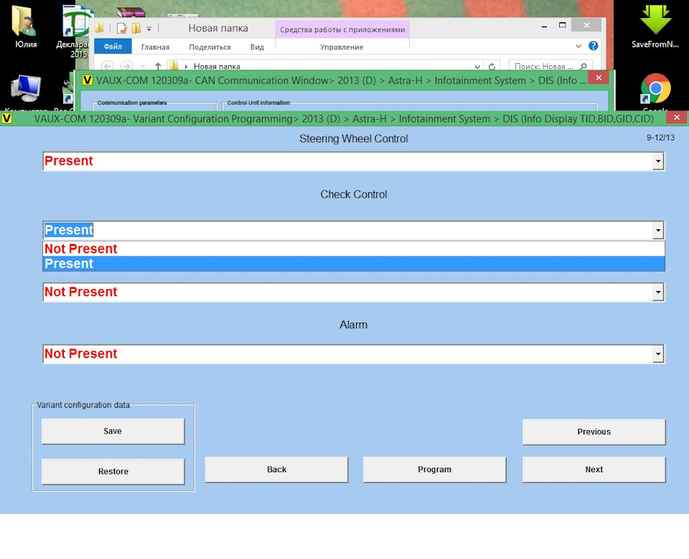Click the Explorer back arrow icon
Image resolution: width=689 pixels, height=559 pixels.
tap(107, 66)
